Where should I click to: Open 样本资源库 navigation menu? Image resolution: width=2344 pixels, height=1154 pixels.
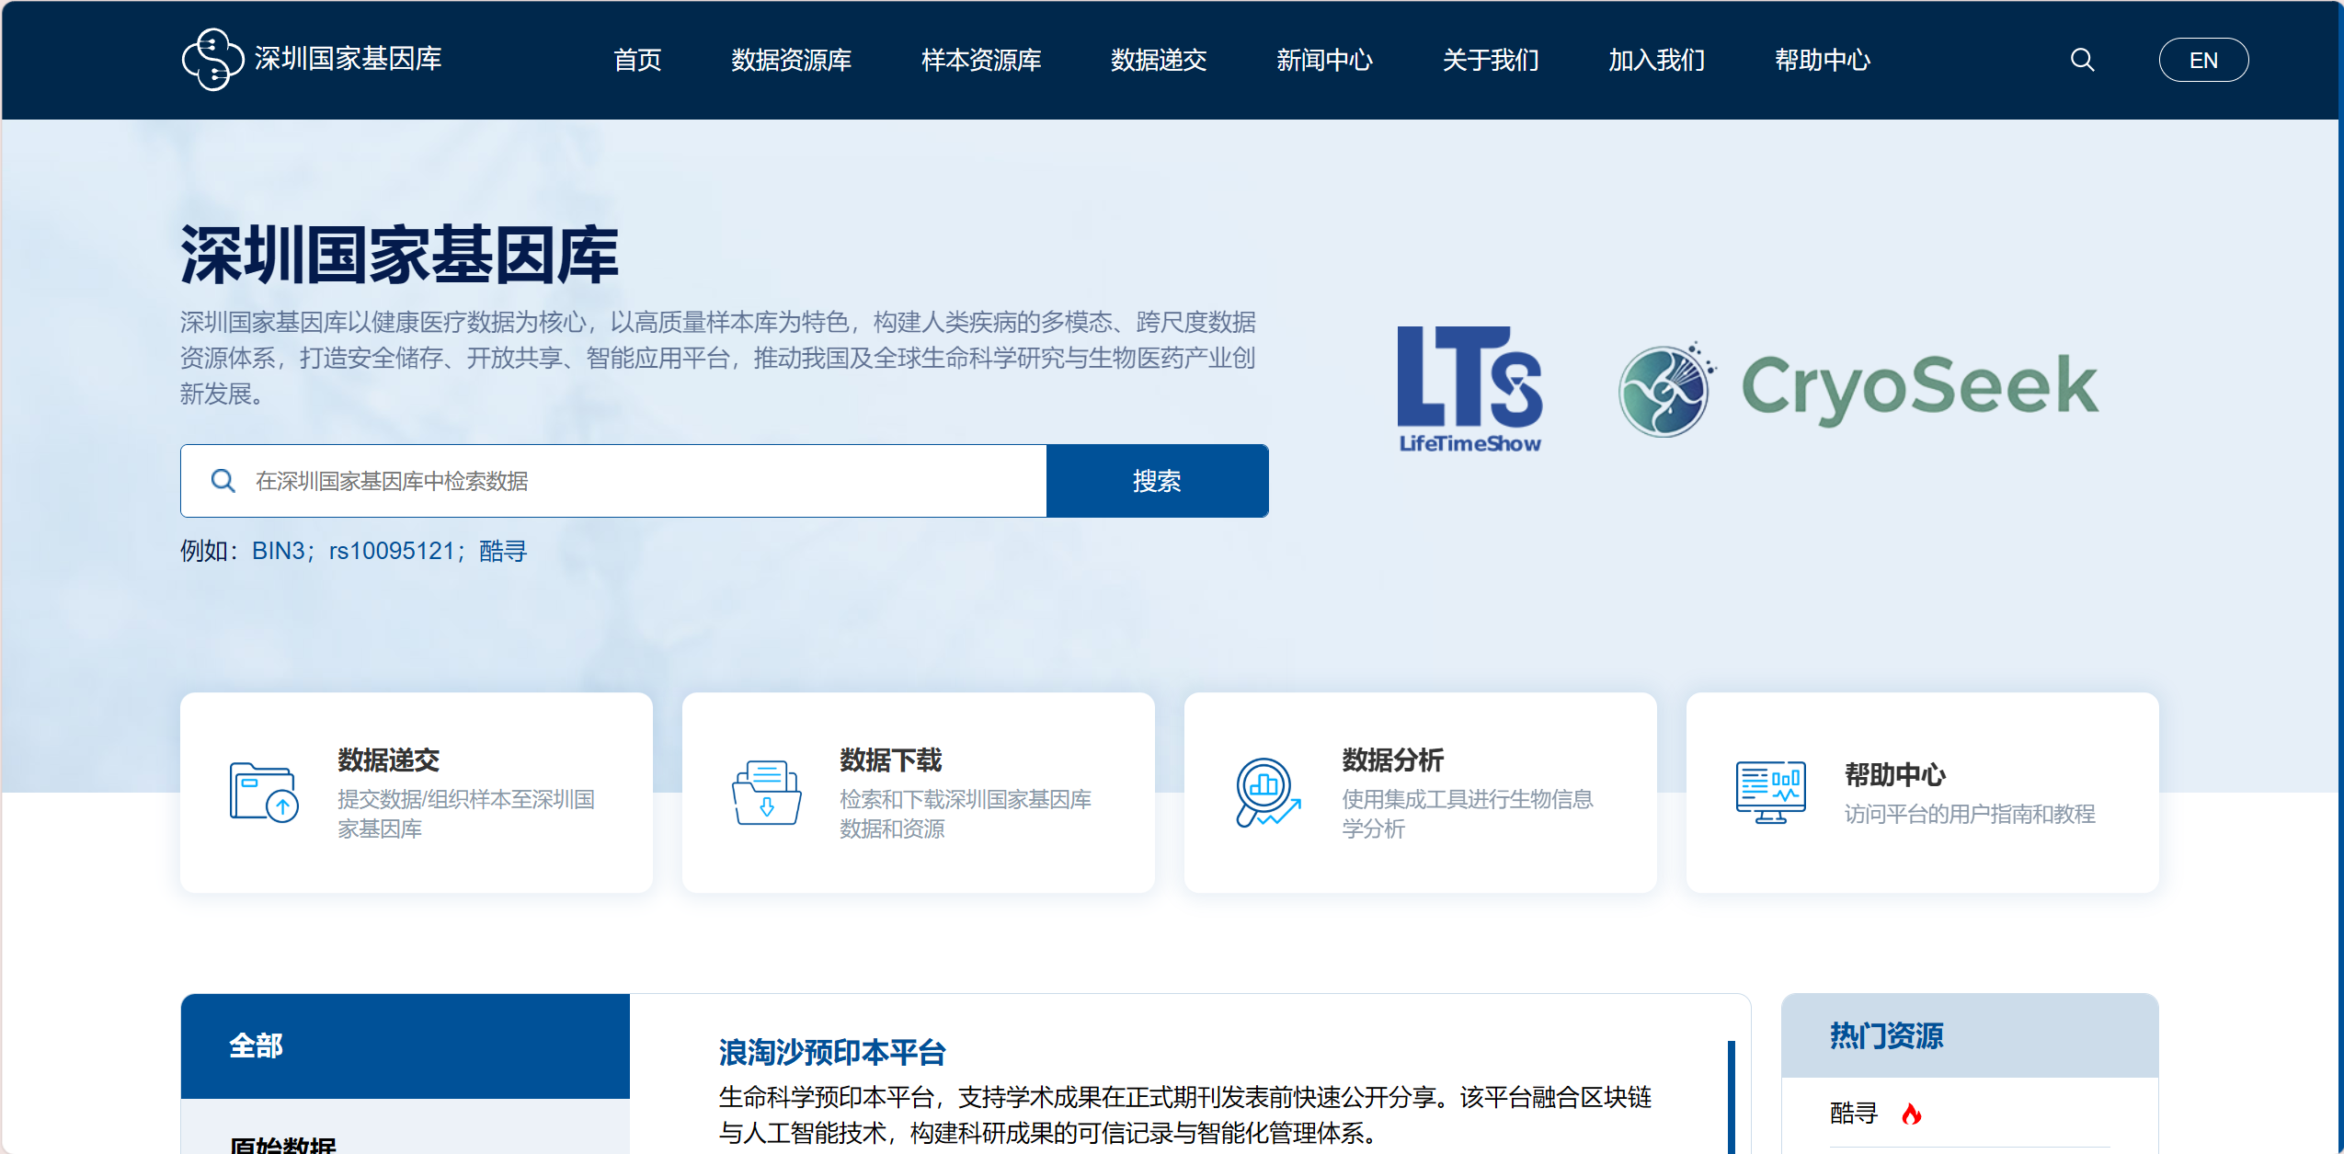[980, 60]
